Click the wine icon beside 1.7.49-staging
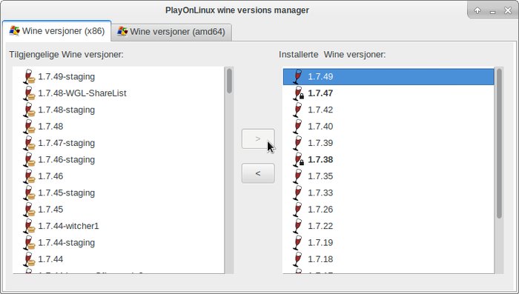This screenshot has width=519, height=294. [29, 77]
